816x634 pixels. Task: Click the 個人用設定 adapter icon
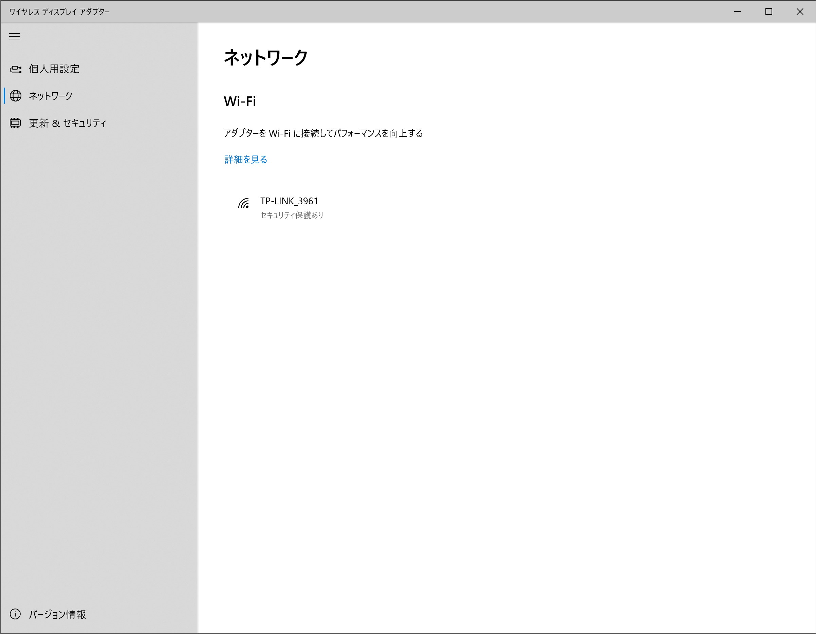click(15, 69)
